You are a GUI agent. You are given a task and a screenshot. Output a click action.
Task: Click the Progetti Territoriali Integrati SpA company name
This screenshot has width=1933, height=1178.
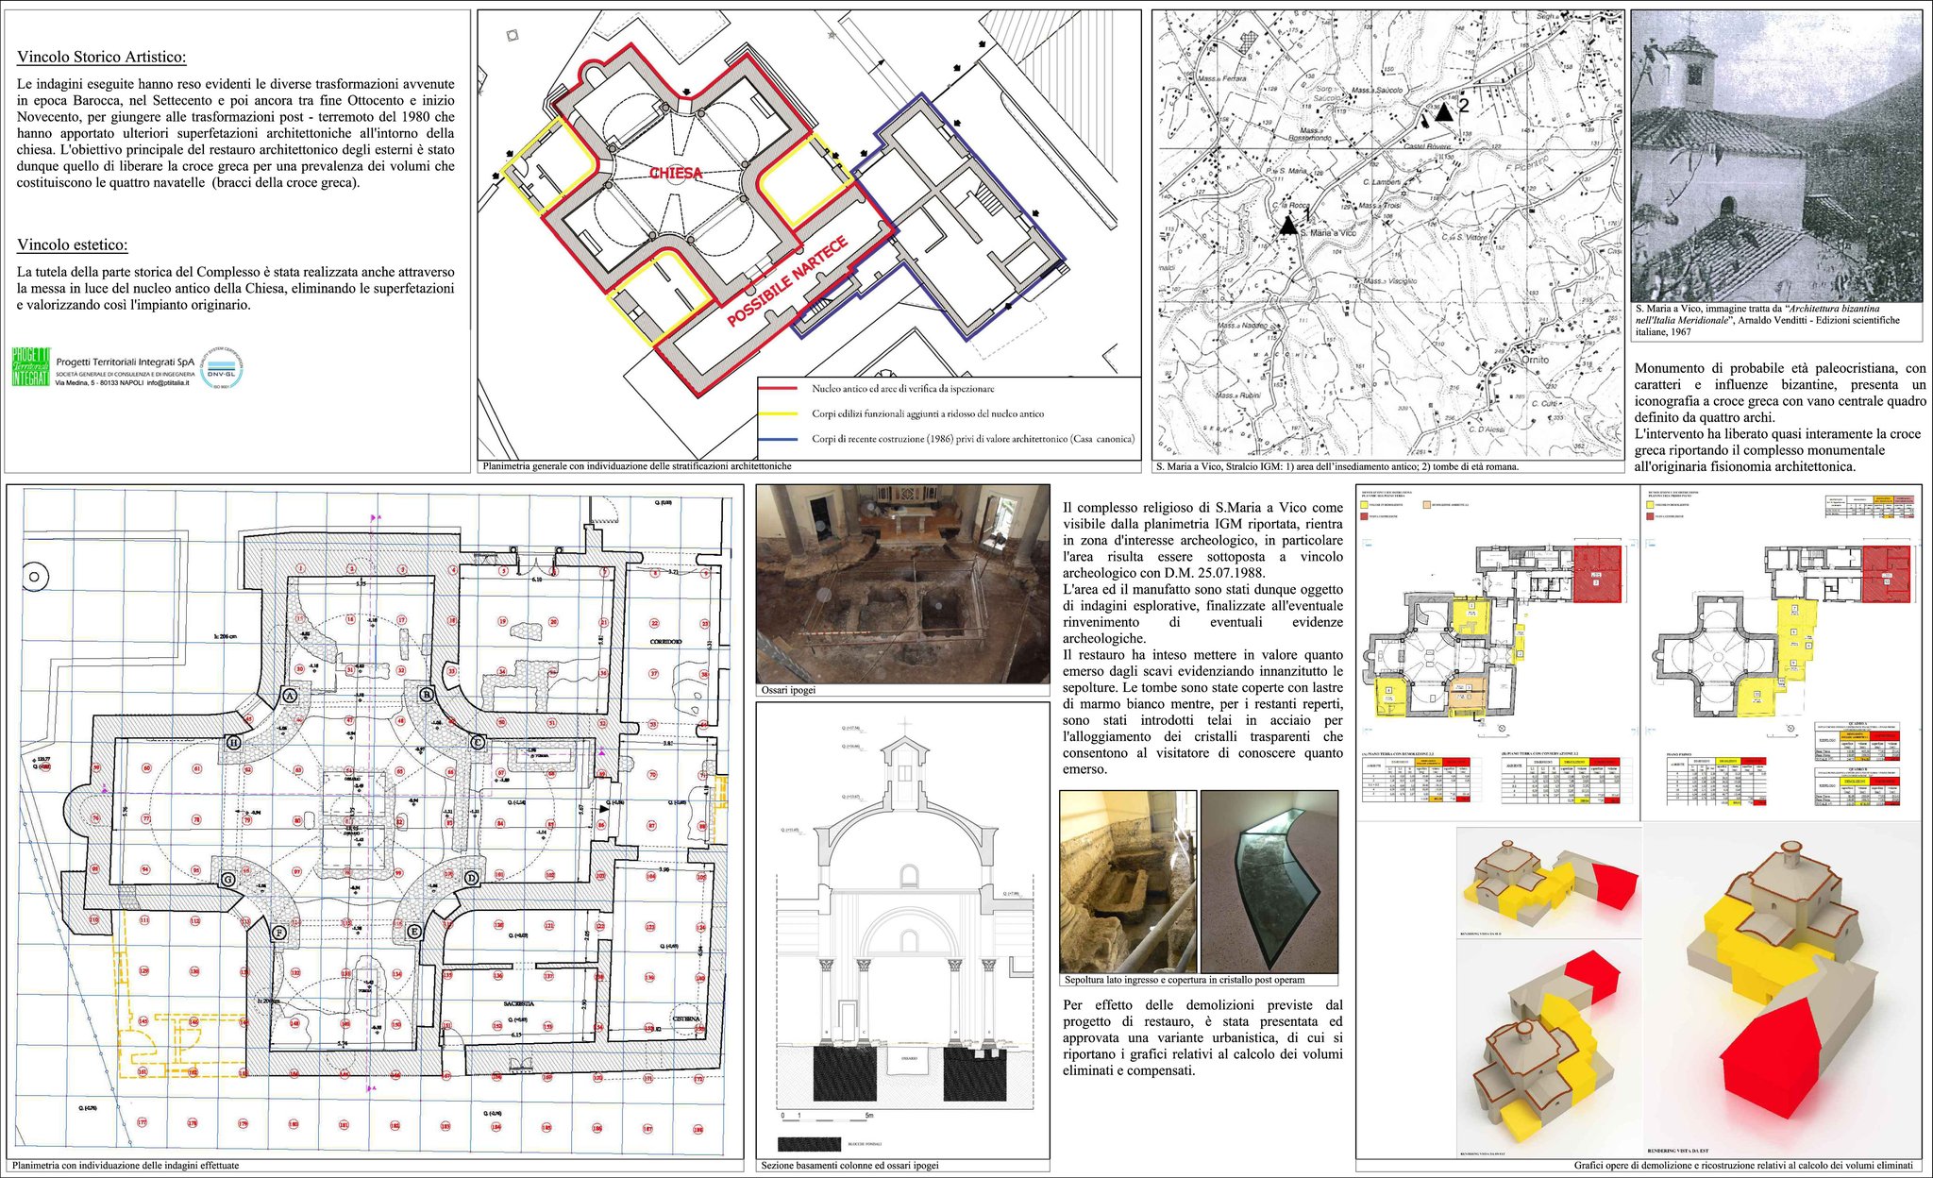(x=126, y=362)
